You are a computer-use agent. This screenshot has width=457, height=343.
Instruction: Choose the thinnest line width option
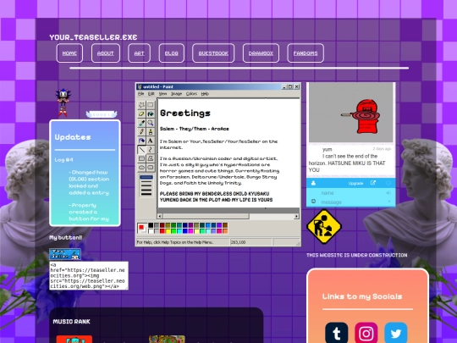click(x=146, y=177)
